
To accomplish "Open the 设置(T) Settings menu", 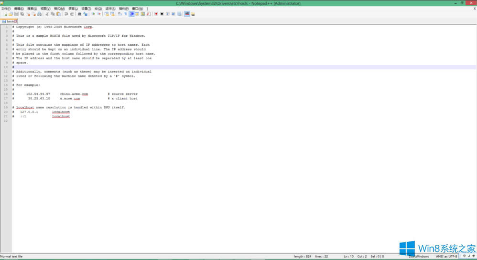I will click(86, 9).
